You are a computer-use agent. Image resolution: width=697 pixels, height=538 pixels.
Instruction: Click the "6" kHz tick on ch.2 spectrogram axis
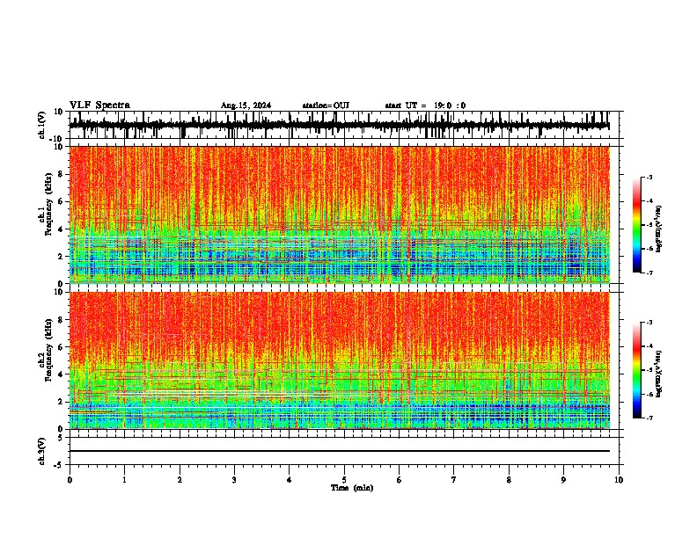pos(62,346)
